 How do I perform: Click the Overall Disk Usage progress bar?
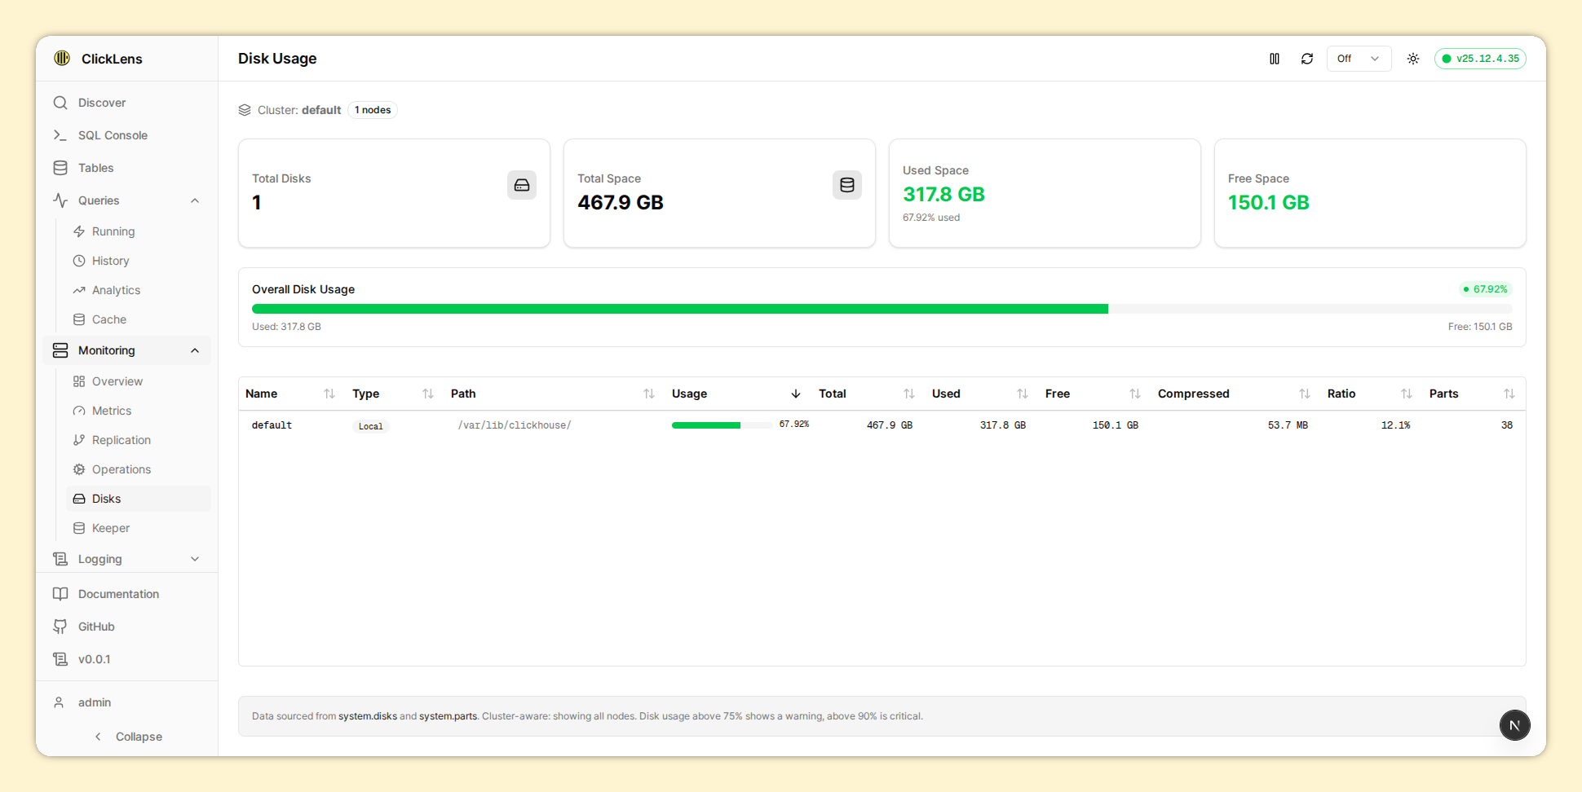[x=882, y=309]
